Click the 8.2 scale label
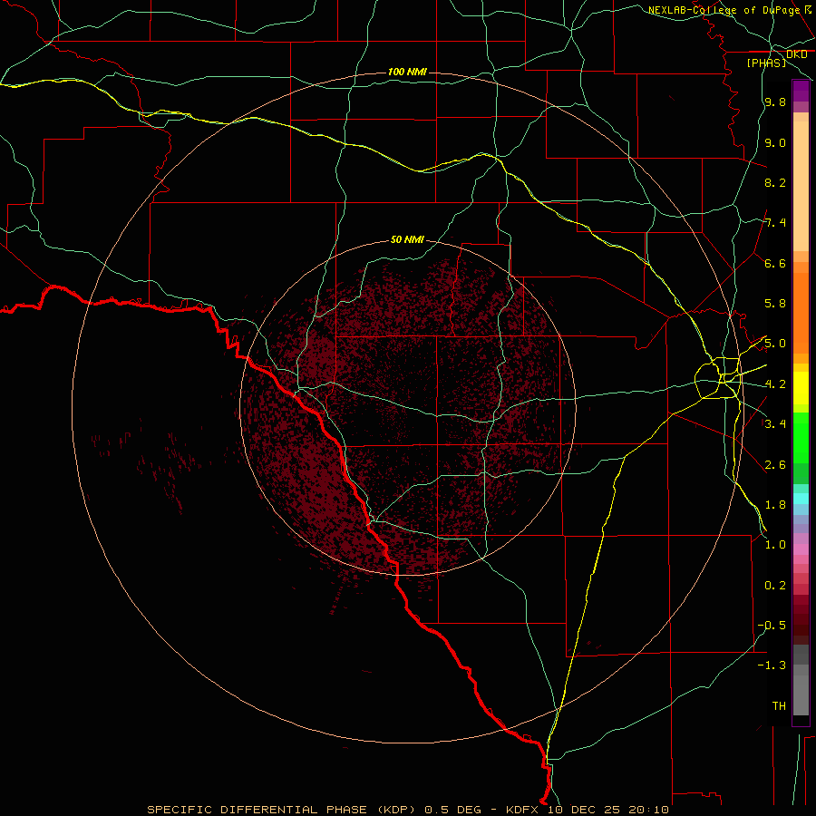Viewport: 816px width, 816px height. point(775,182)
